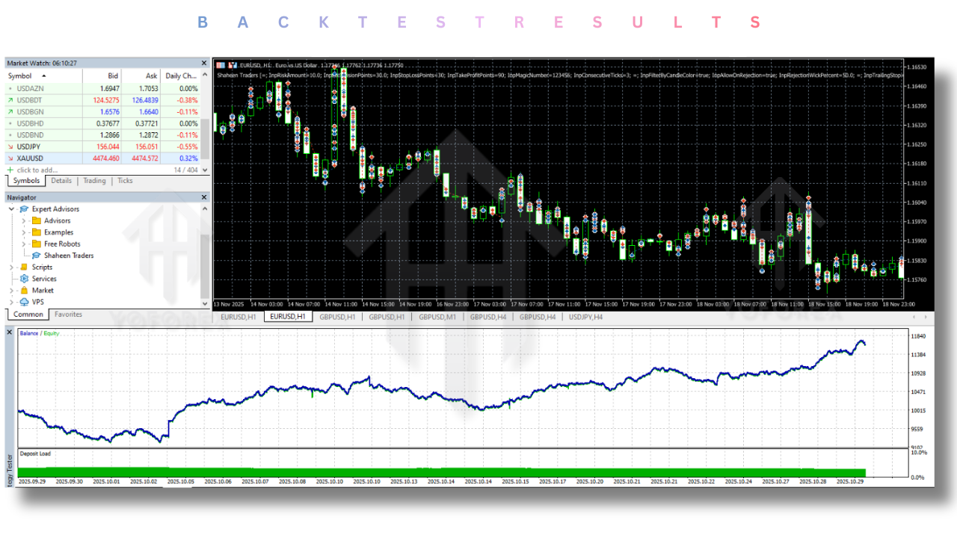Select the Shaheen Traders expert advisor icon

click(37, 256)
